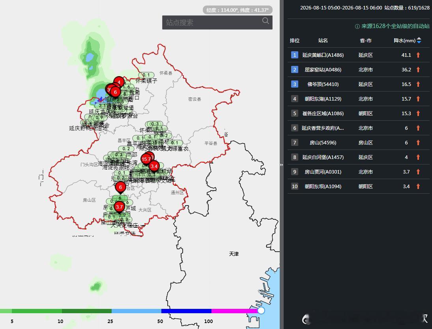Select station 崔各庄区域(A1086) in list

[x=323, y=113]
